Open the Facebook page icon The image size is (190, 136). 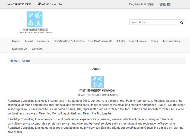pyautogui.click(x=165, y=4)
